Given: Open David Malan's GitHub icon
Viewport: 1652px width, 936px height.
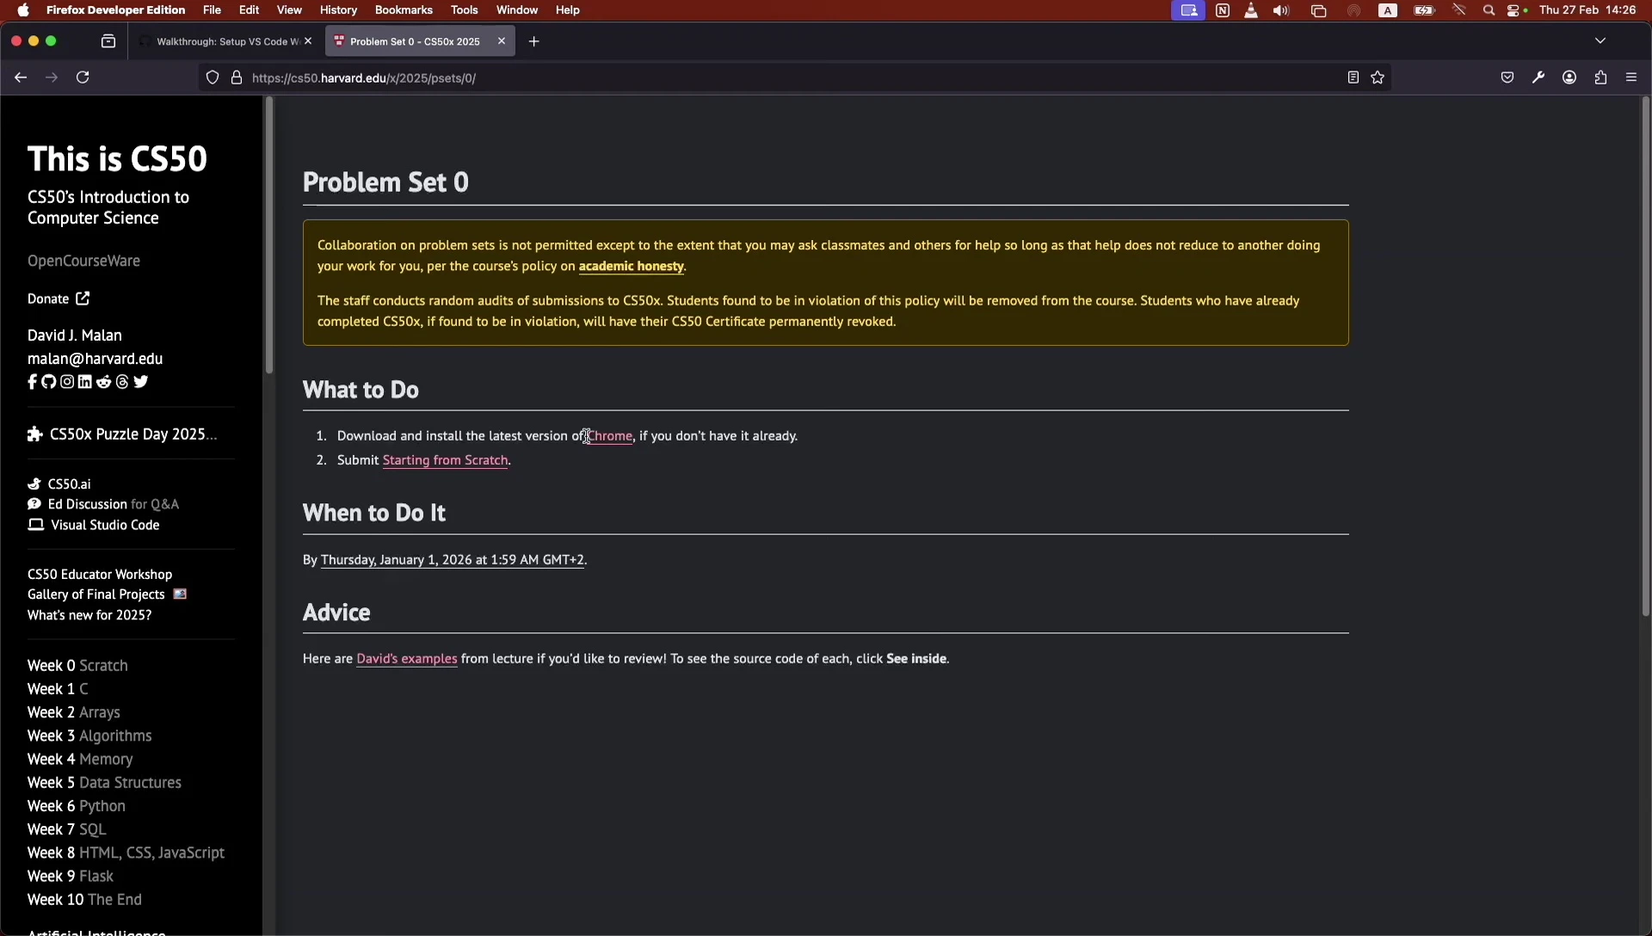Looking at the screenshot, I should 49,382.
